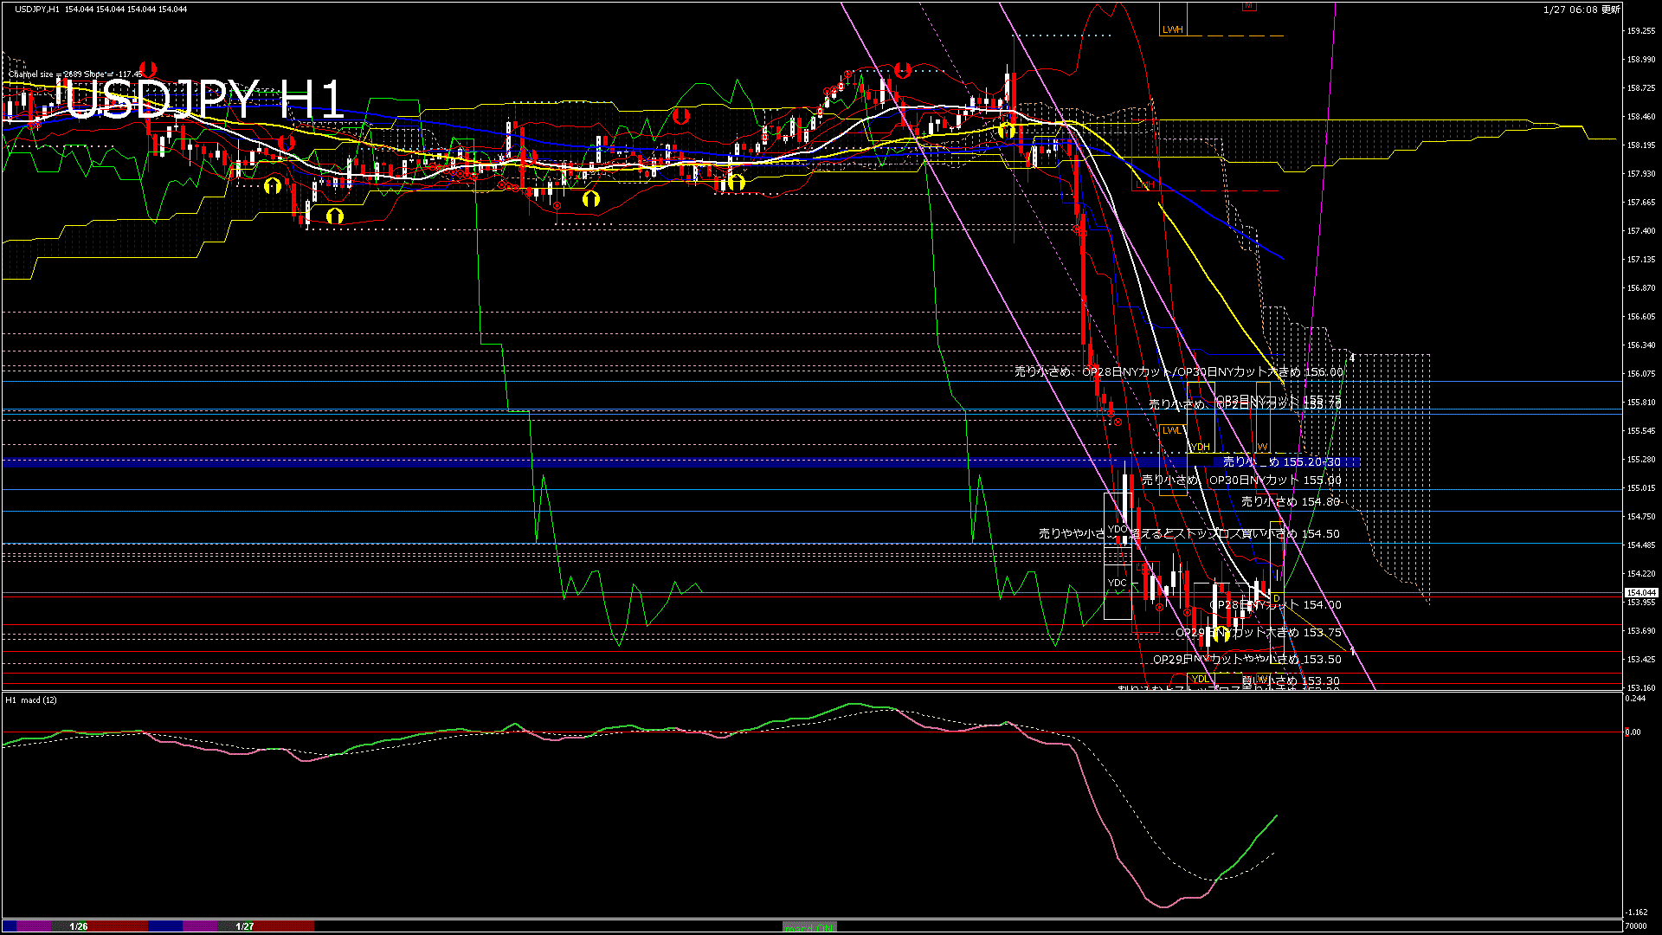Click the 1/26 date marker on timeline
Image resolution: width=1662 pixels, height=935 pixels.
(79, 926)
